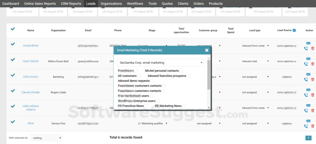Go to the Organizations tab
The image size is (316, 144).
[111, 4]
